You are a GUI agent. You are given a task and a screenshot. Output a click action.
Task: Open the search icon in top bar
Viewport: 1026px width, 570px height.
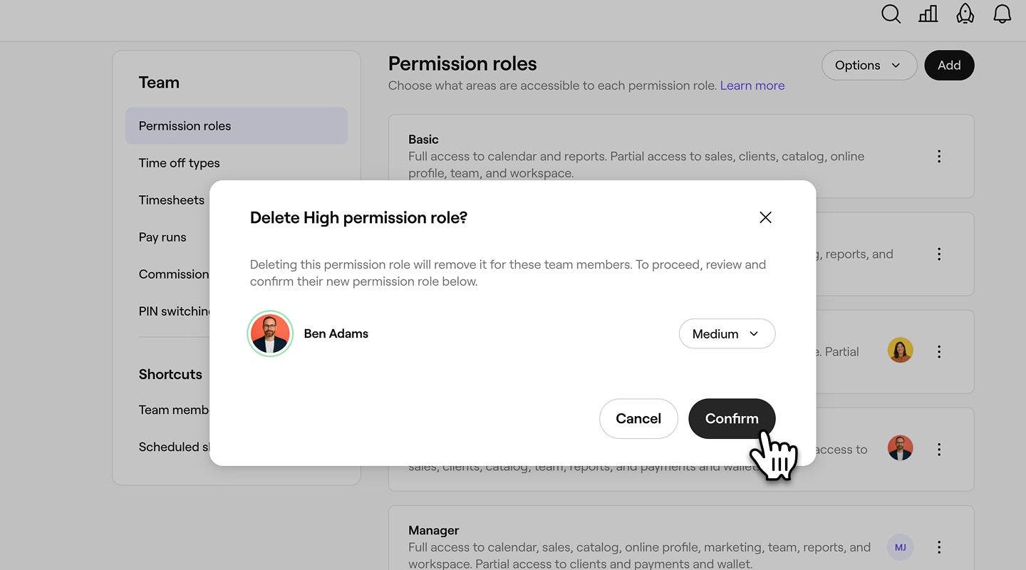[891, 14]
